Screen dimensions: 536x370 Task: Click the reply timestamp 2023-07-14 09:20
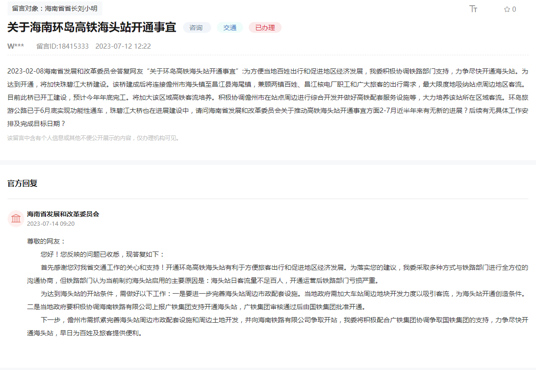pos(51,224)
